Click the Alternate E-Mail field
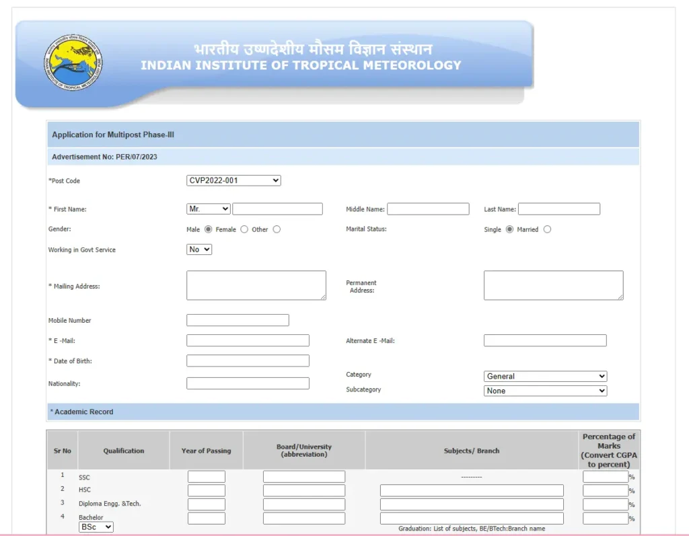 pos(544,341)
